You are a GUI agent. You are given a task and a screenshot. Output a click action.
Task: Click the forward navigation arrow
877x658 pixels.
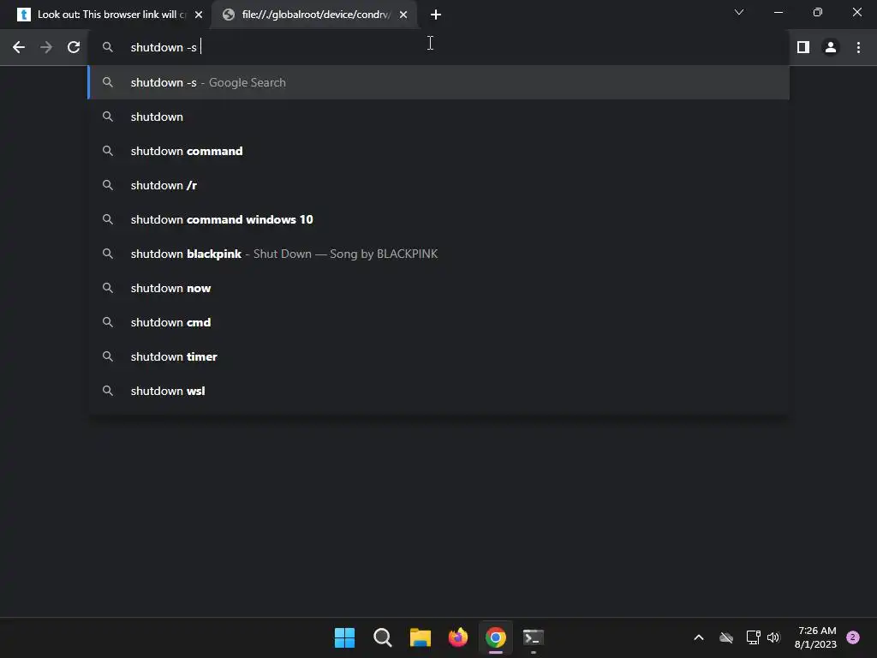click(46, 48)
